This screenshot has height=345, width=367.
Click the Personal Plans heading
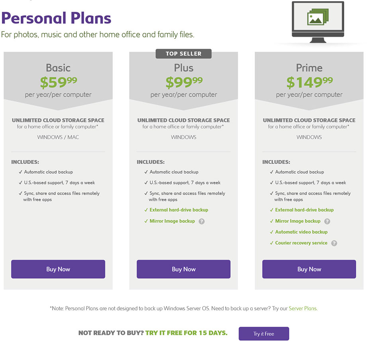click(56, 18)
